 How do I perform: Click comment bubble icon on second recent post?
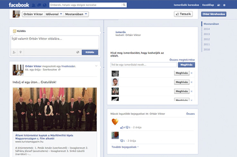[122, 141]
